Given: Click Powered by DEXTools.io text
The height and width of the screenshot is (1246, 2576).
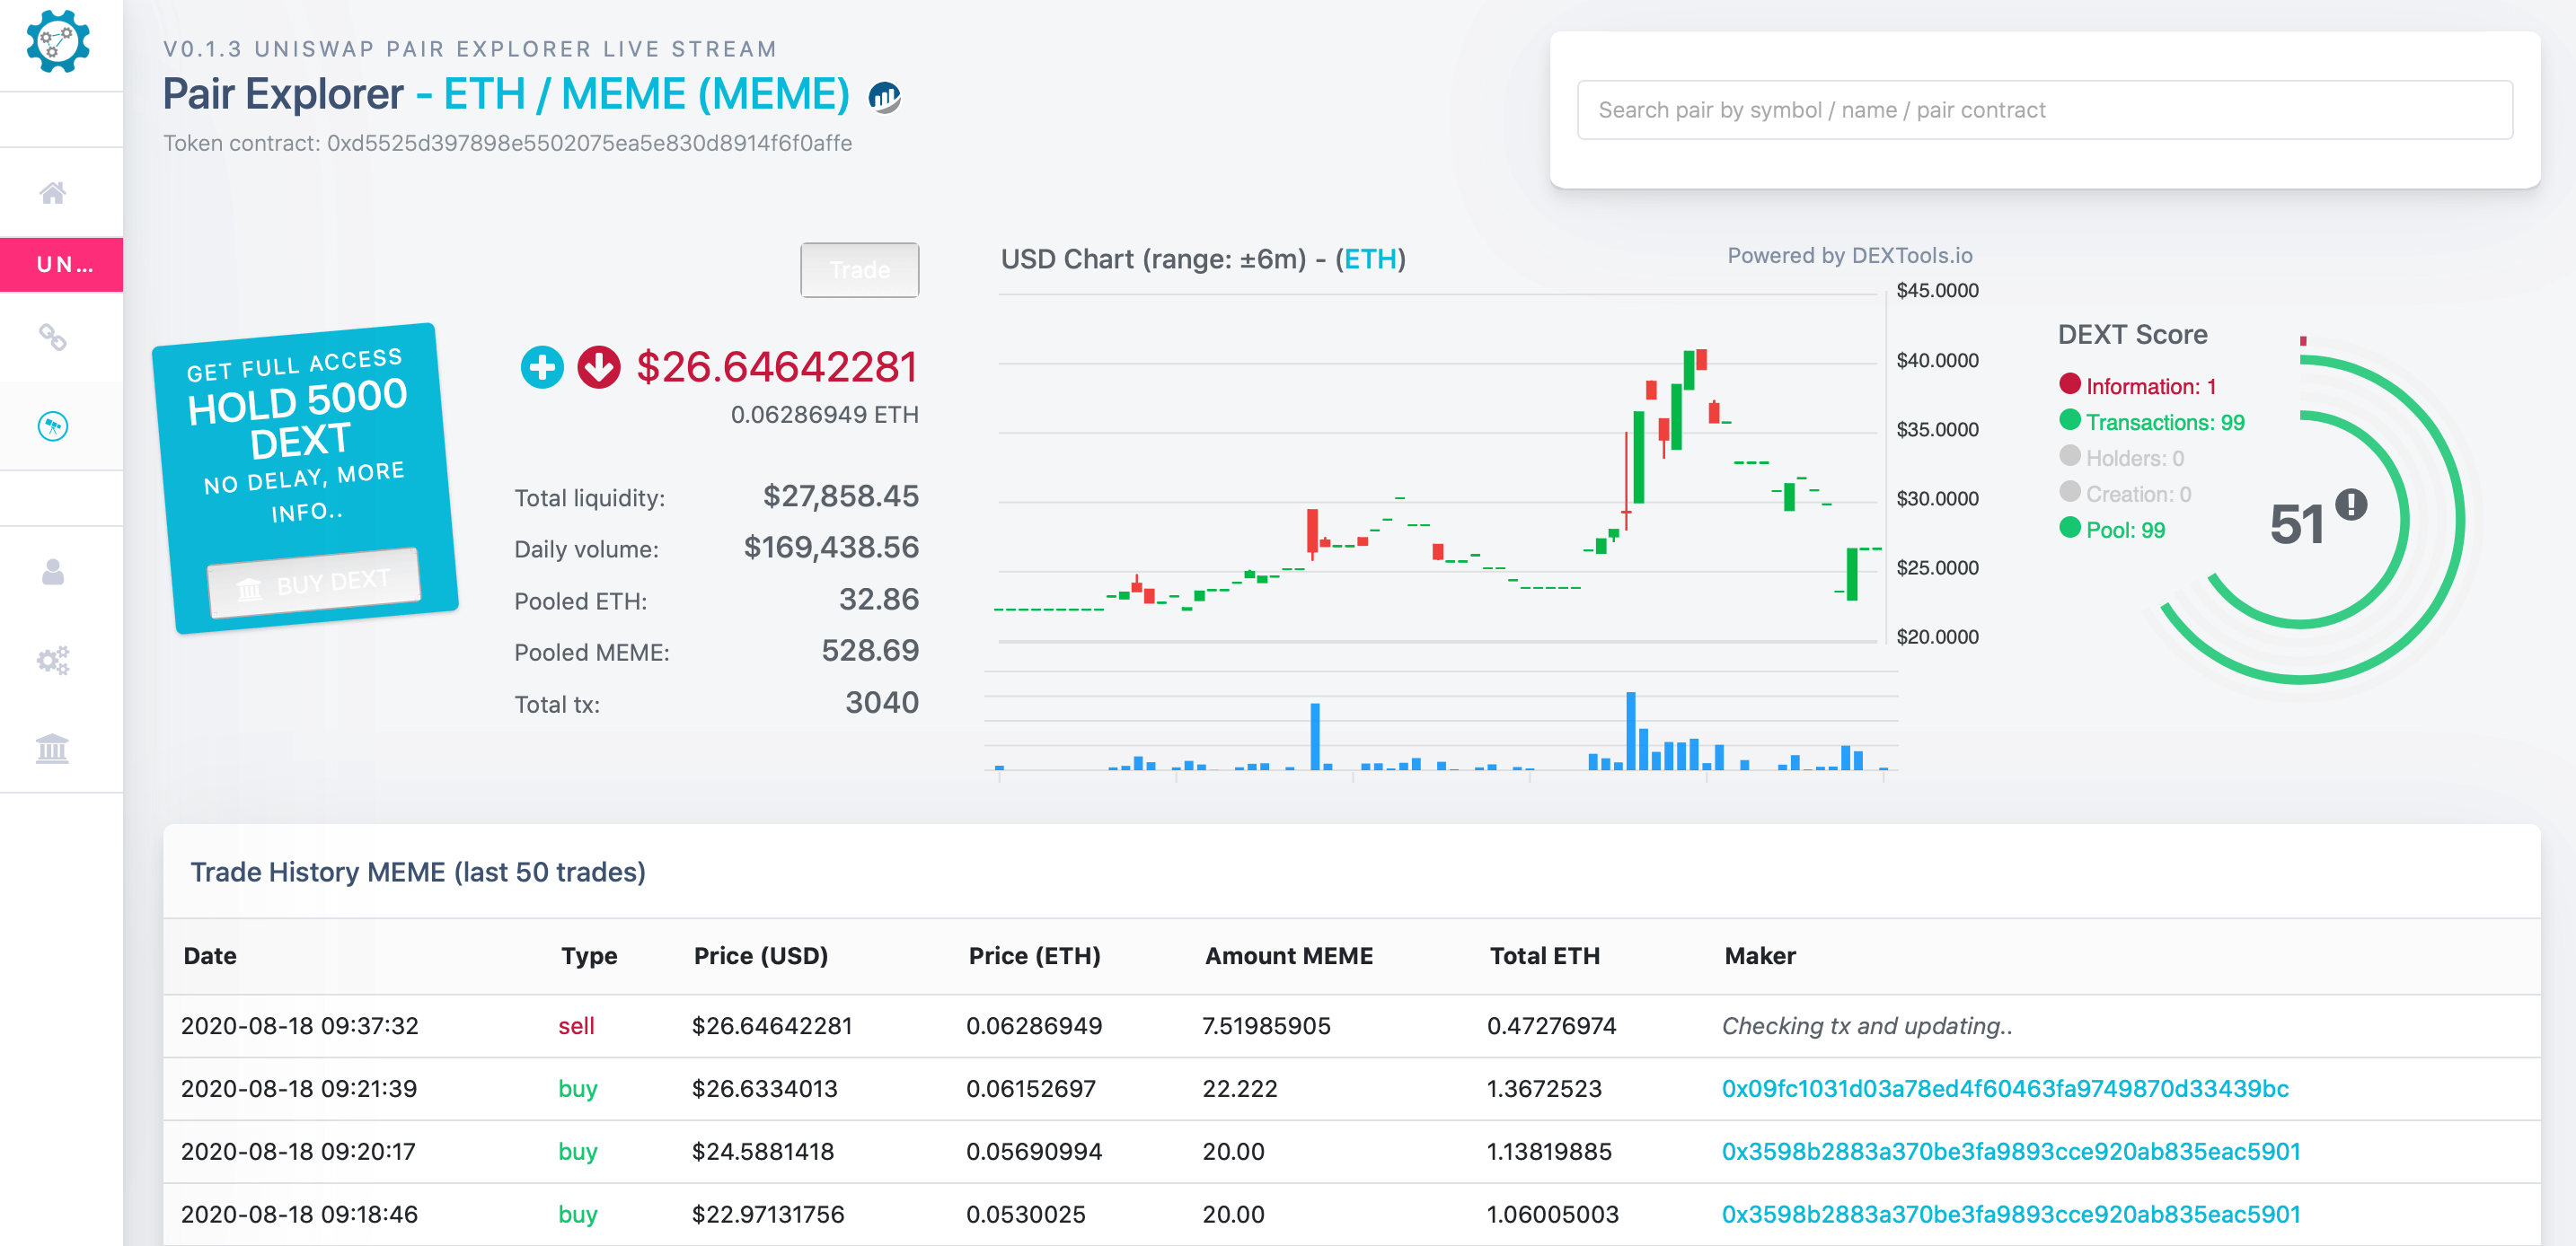Looking at the screenshot, I should [1849, 256].
